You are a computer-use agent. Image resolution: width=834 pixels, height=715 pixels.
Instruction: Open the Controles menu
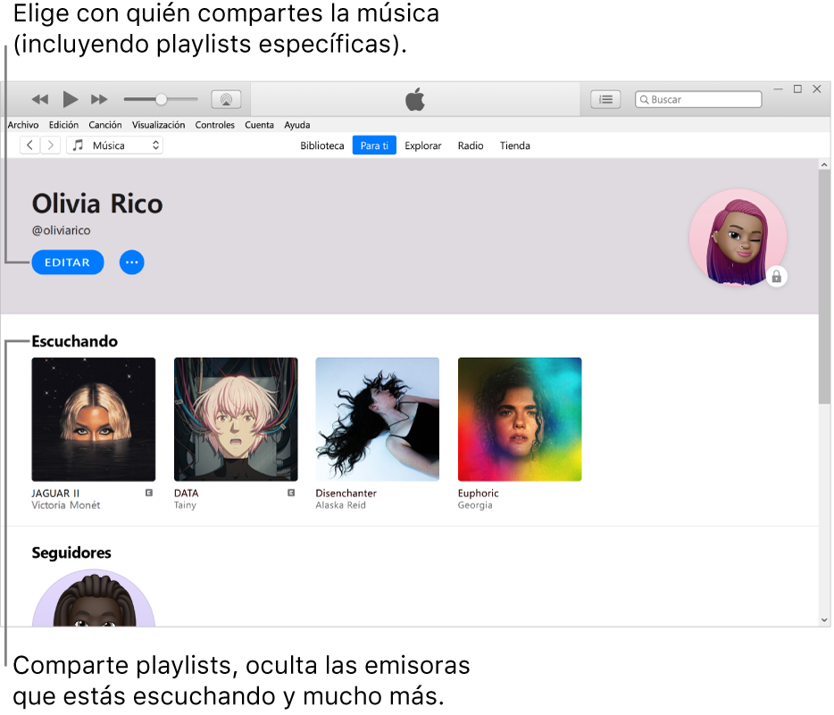pos(214,125)
